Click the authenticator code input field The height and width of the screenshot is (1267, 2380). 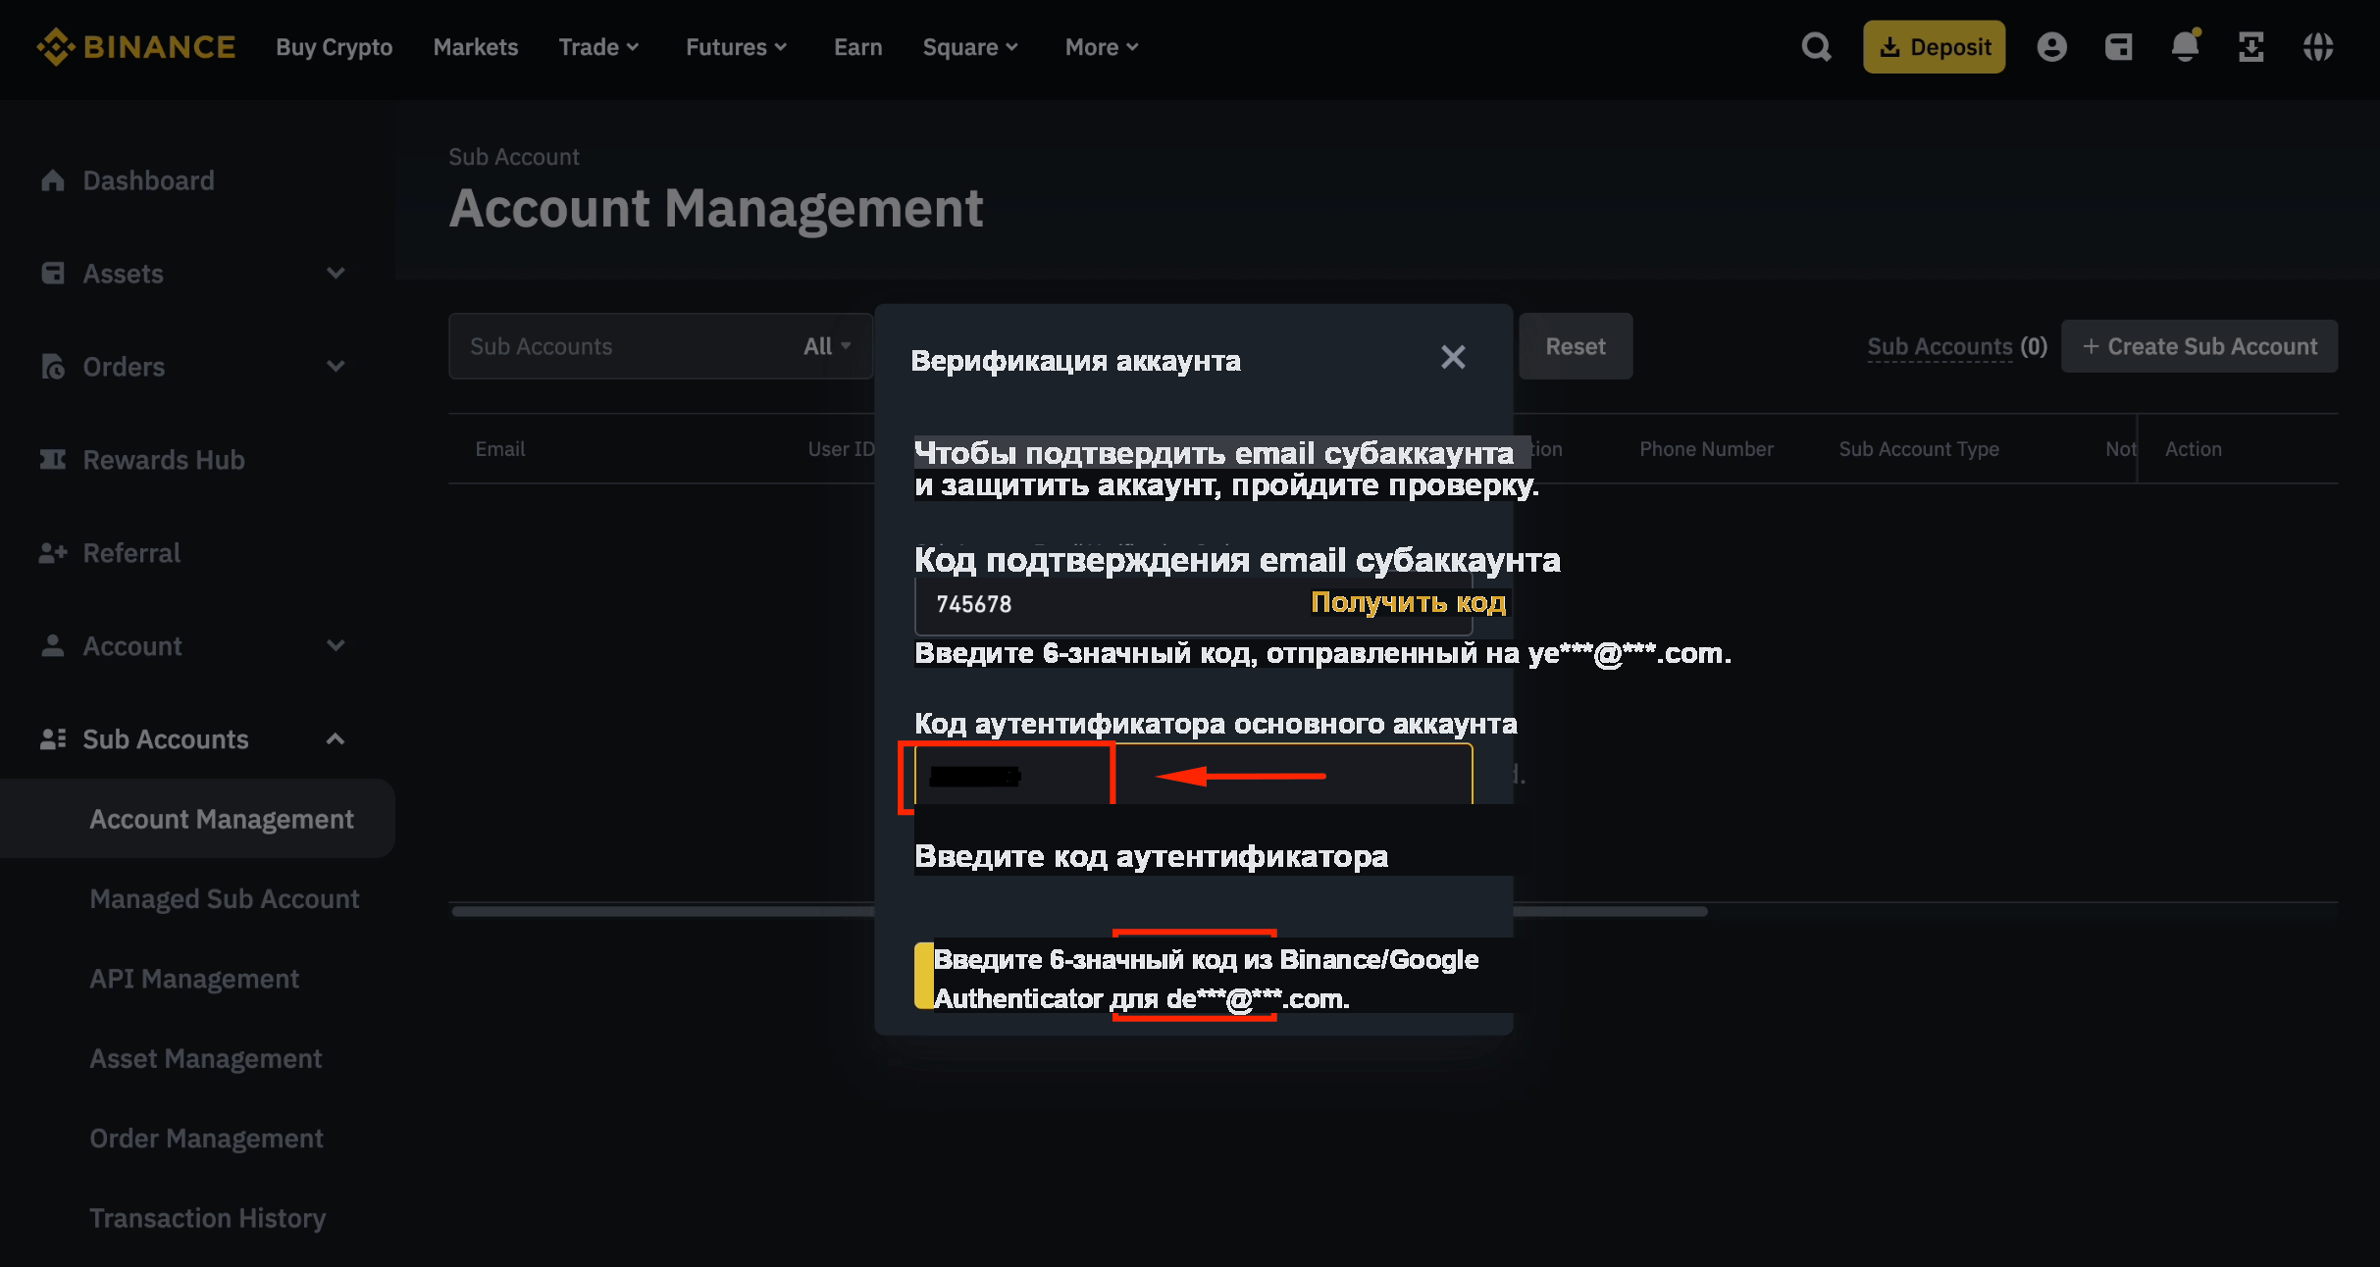(1193, 775)
